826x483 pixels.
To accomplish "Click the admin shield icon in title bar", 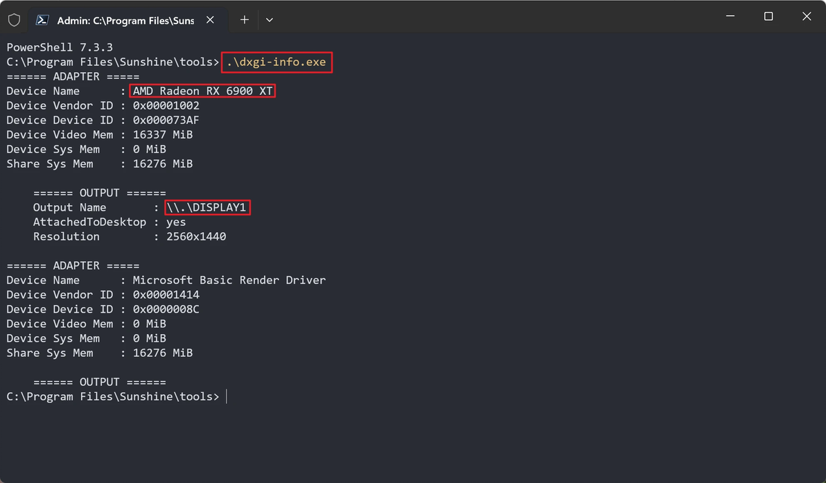I will pos(15,20).
